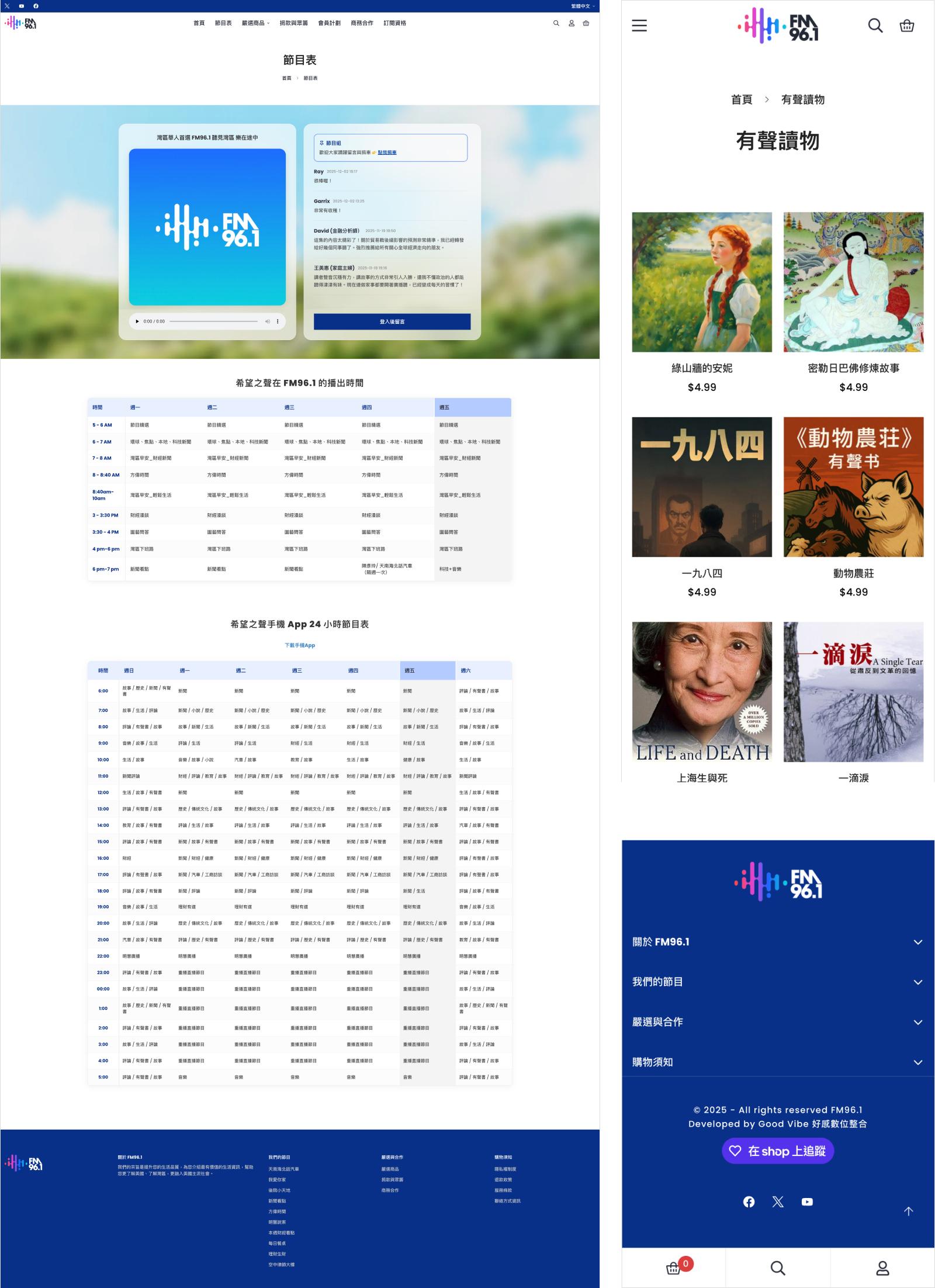The width and height of the screenshot is (935, 1288).
Task: Click the 點我捐車 link in pinned message
Action: [387, 153]
